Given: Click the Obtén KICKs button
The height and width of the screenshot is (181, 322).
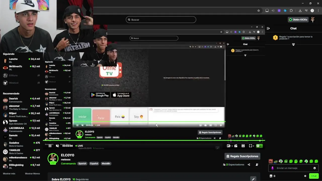Looking at the screenshot, I should 298,20.
